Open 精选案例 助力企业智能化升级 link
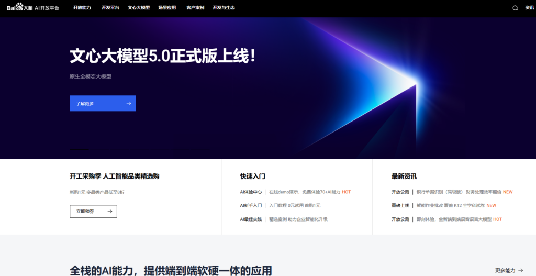Screen dimensions: 536x276 coord(298,219)
